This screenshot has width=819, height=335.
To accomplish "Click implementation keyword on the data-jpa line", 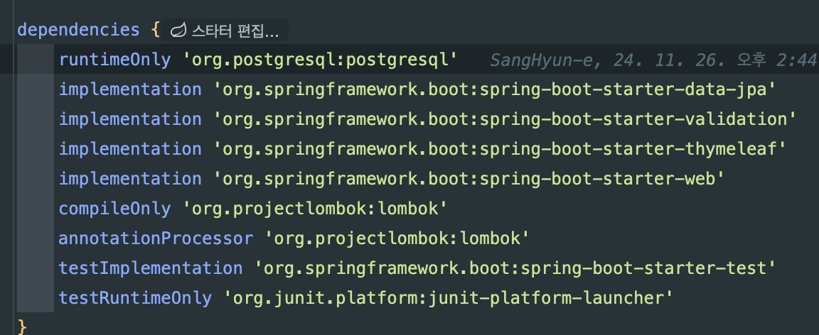I will click(x=130, y=89).
